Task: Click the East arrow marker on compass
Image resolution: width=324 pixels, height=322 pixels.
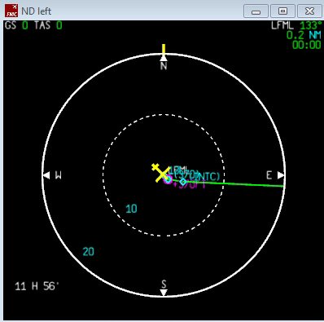Action: 280,175
